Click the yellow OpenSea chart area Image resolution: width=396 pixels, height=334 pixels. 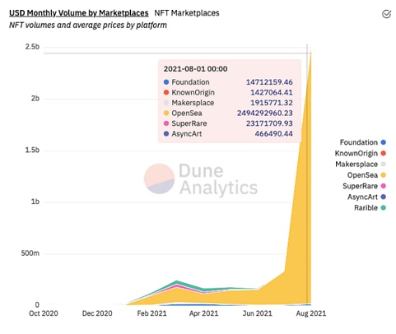pyautogui.click(x=299, y=233)
